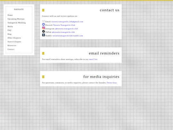
Task: Click the envelope email icon
Action: pyautogui.click(x=44, y=21)
